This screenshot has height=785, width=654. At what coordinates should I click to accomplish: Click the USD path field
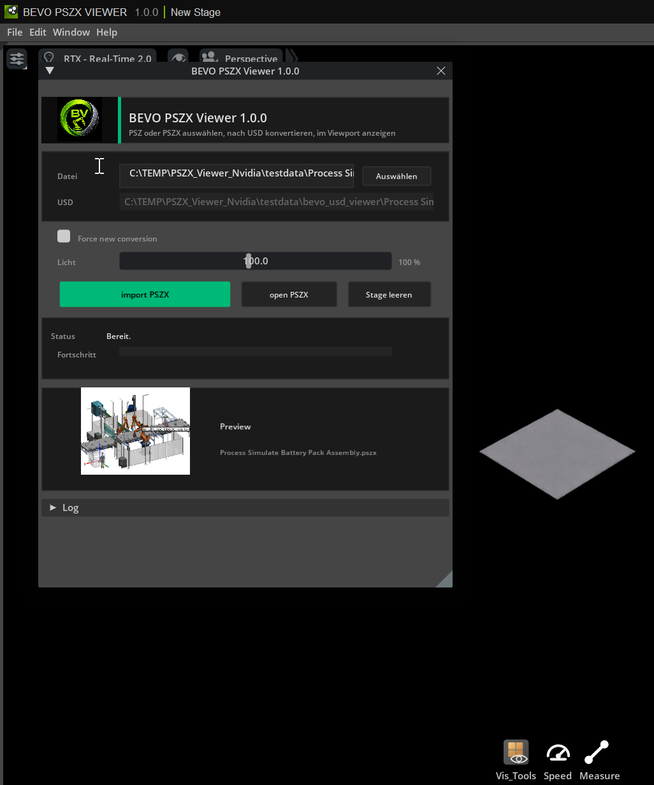coord(277,202)
